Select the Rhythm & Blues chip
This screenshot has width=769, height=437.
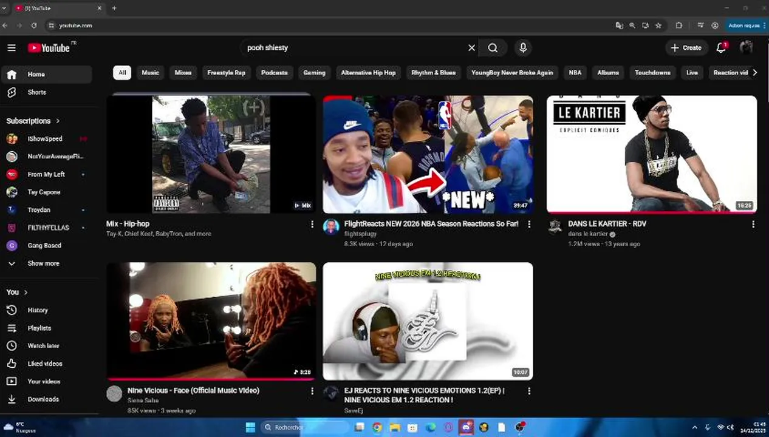click(433, 73)
